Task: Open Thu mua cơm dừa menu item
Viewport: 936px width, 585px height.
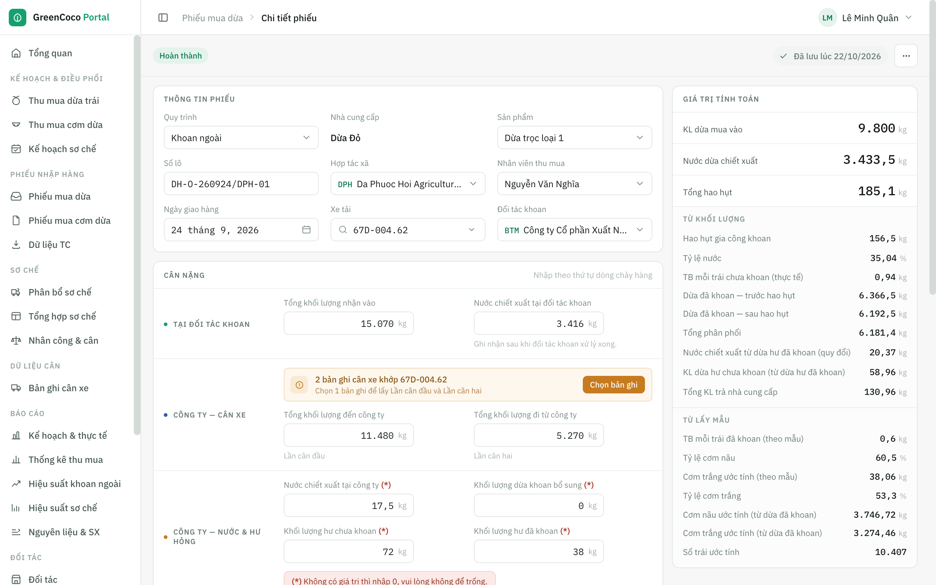Action: pyautogui.click(x=65, y=125)
